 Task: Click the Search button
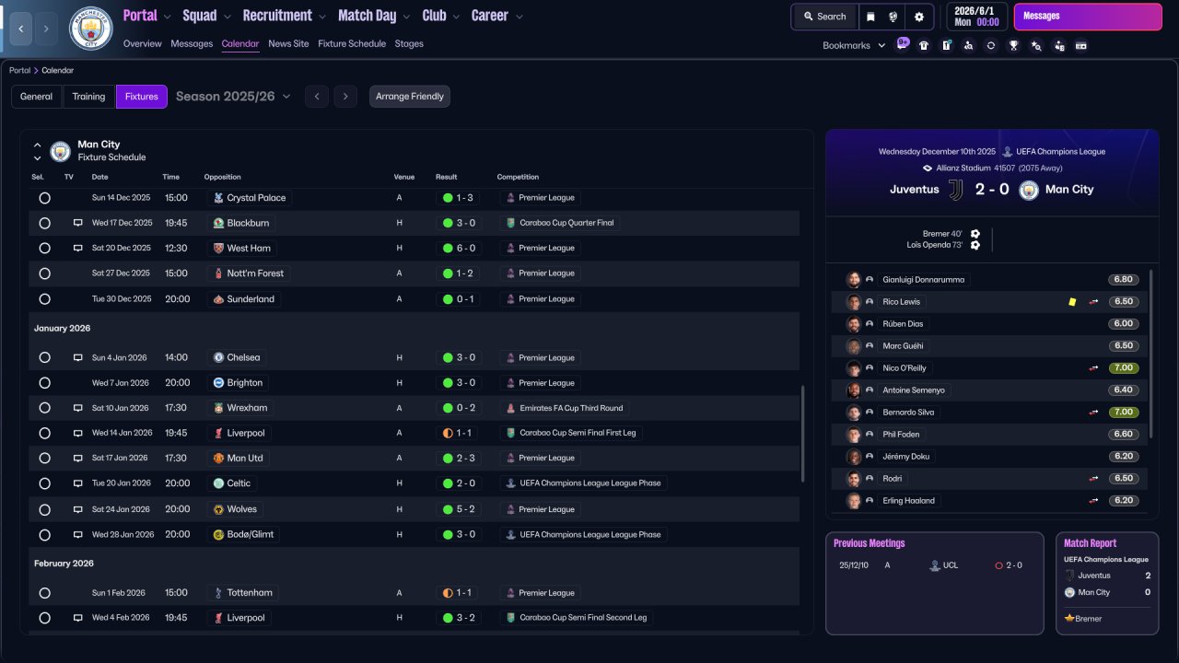coord(824,17)
